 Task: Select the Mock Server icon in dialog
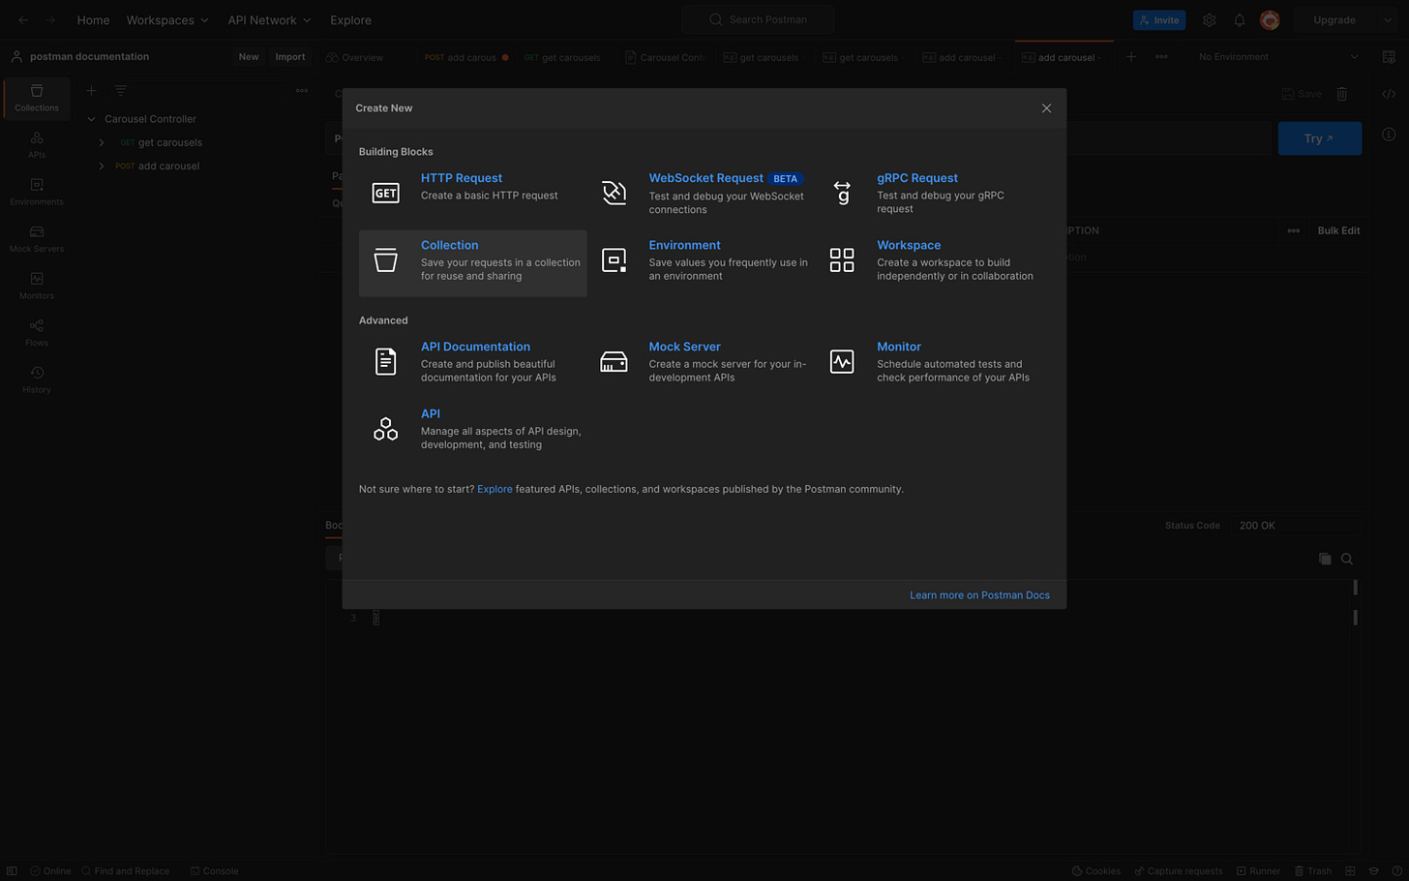pyautogui.click(x=614, y=361)
